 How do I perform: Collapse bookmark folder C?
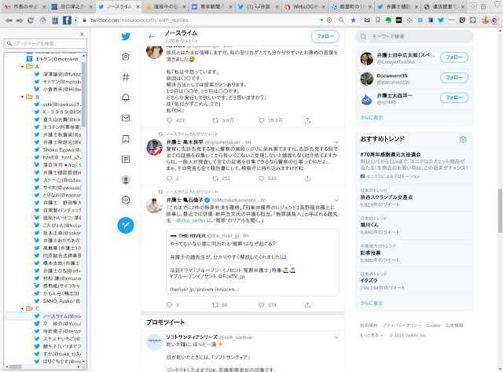click(x=22, y=308)
